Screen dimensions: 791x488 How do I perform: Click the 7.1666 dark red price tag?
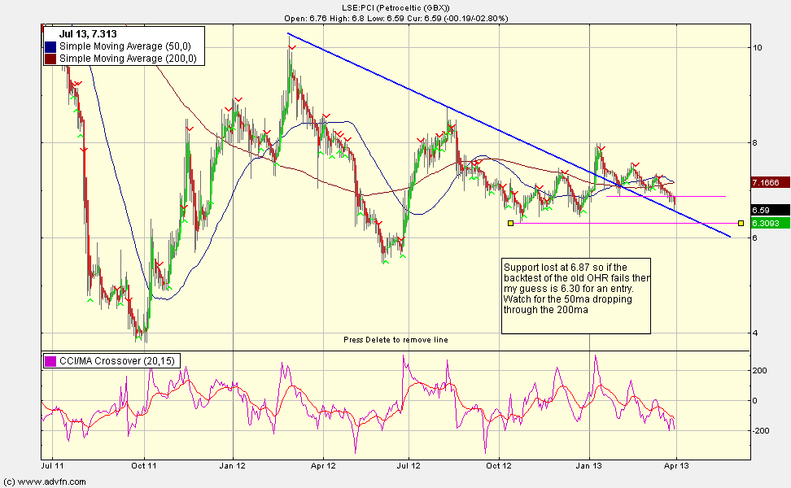769,183
